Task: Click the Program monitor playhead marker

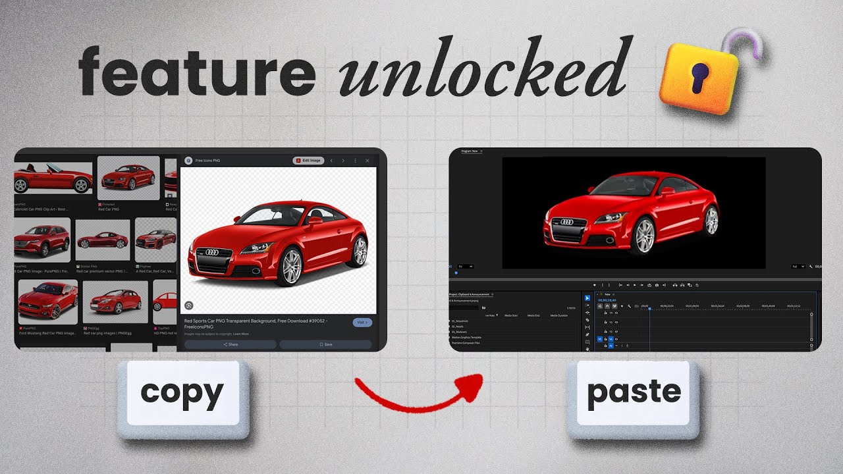Action: pos(456,273)
